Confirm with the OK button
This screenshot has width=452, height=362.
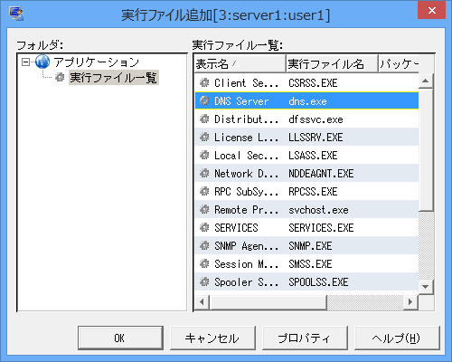coord(120,338)
